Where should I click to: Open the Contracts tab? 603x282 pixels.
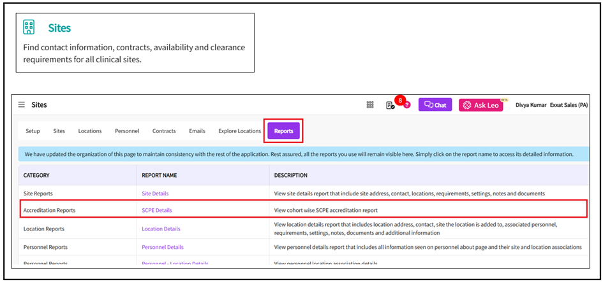(164, 131)
